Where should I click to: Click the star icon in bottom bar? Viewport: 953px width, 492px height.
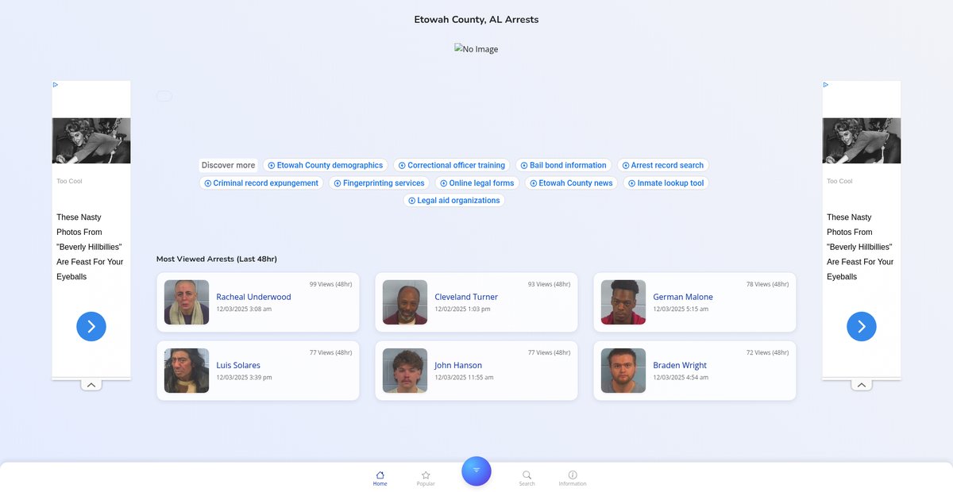point(426,475)
